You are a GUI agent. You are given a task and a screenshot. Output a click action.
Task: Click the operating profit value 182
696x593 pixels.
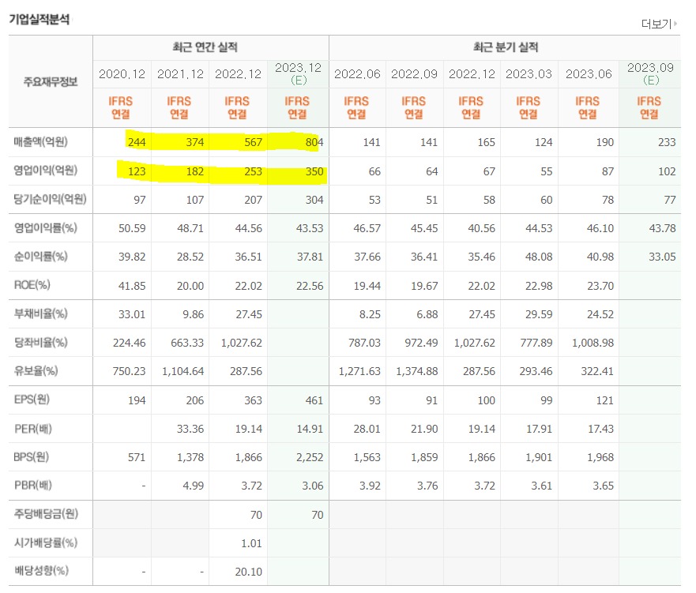click(195, 171)
